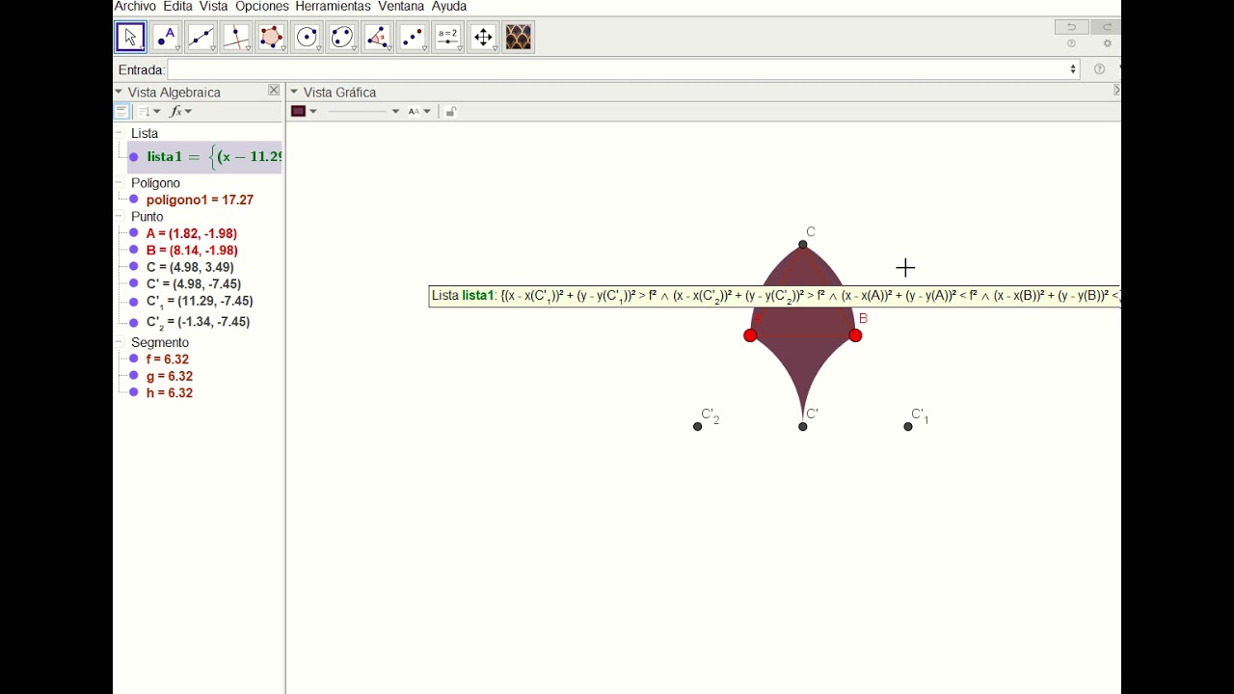Open the input bar history dropdown
Screen dimensions: 1234x694
point(1073,69)
